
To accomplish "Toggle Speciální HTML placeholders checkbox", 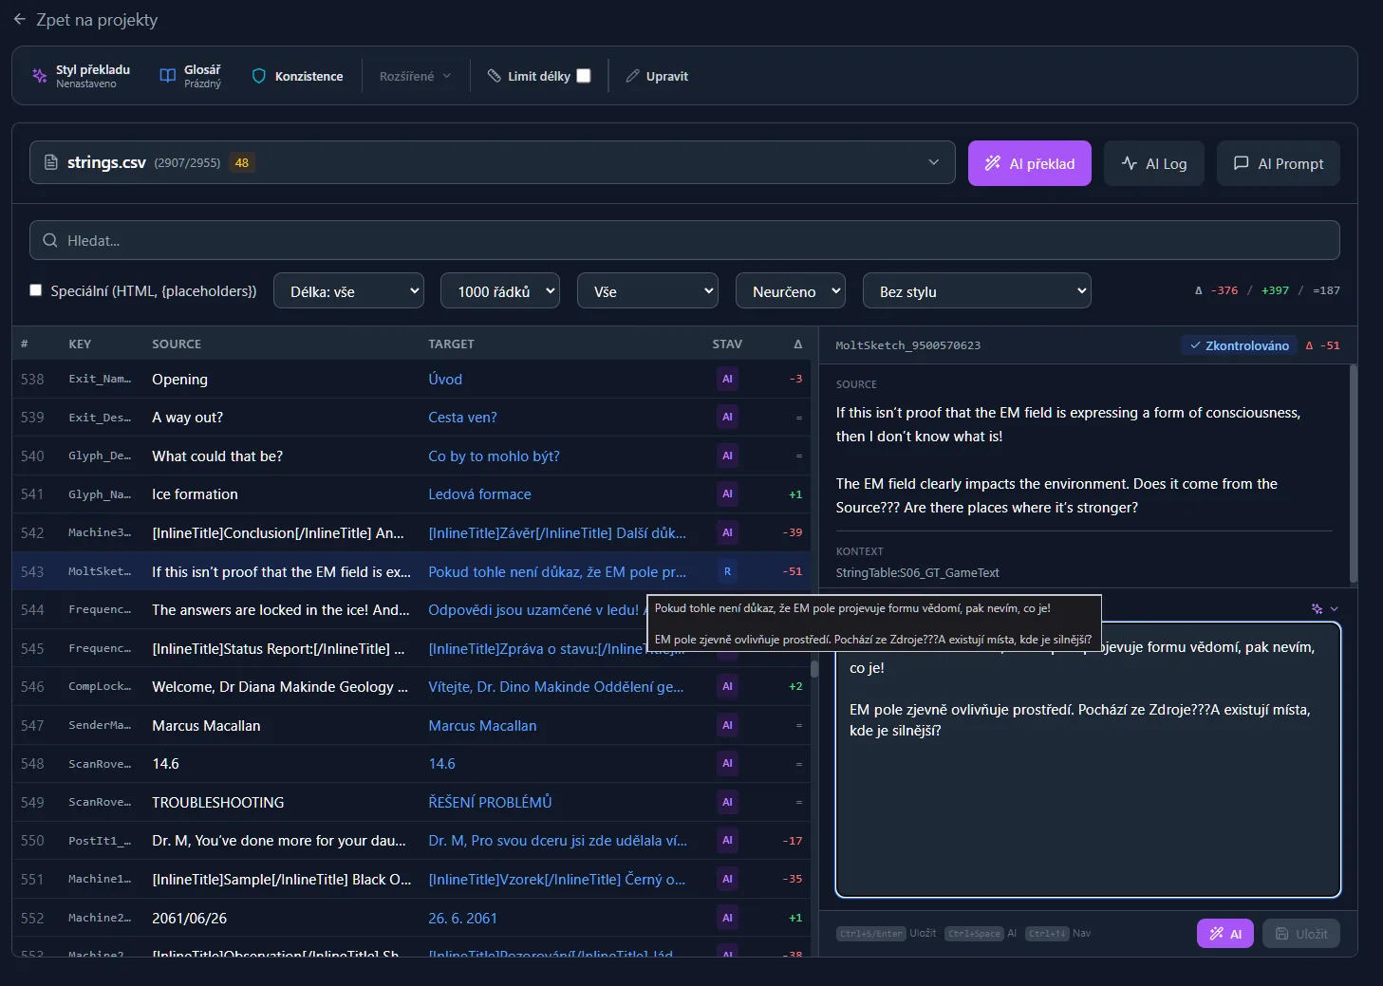I will [36, 290].
